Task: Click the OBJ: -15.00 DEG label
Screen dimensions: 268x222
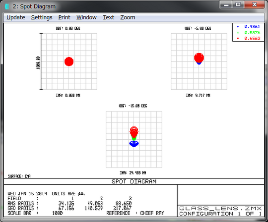Action: pyautogui.click(x=133, y=106)
